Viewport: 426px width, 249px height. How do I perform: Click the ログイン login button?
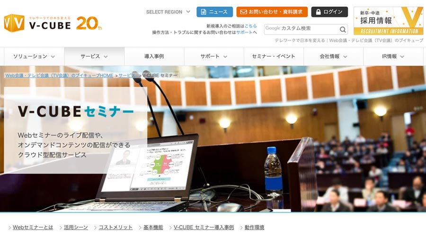(329, 12)
